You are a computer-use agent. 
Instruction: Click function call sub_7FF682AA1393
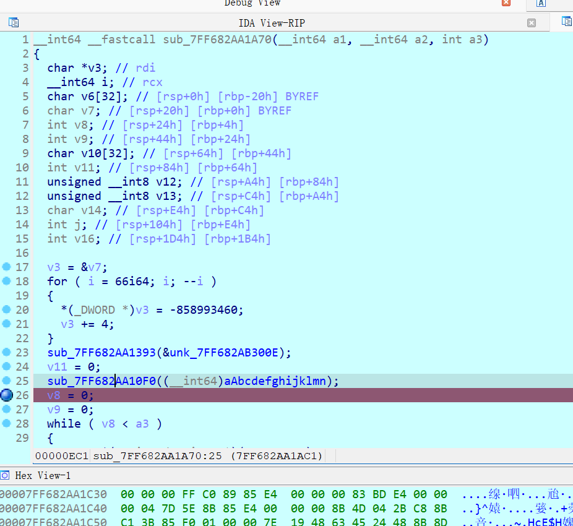(x=101, y=352)
